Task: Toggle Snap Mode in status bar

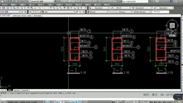Action: pos(48,102)
